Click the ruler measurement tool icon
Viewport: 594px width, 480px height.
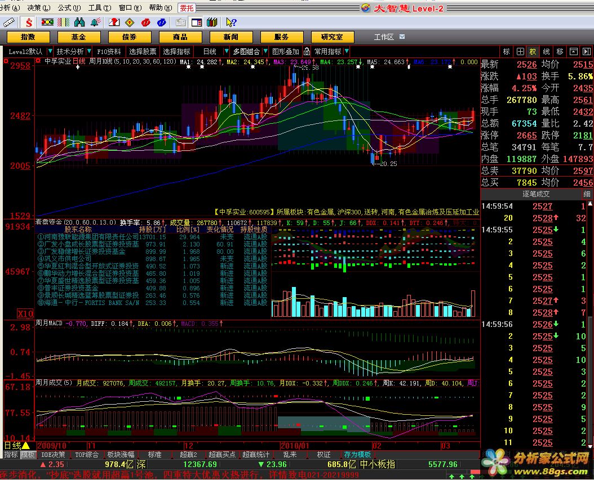coord(8,23)
